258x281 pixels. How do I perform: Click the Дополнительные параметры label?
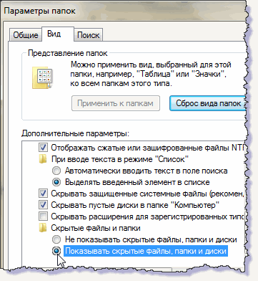pyautogui.click(x=75, y=133)
